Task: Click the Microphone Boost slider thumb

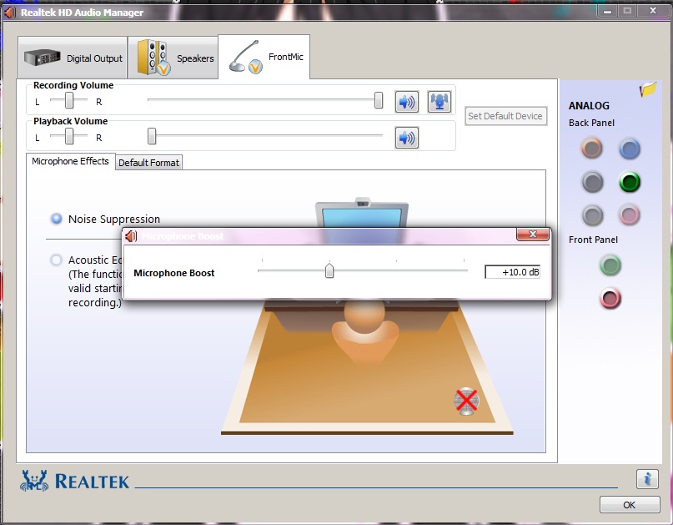Action: click(329, 270)
